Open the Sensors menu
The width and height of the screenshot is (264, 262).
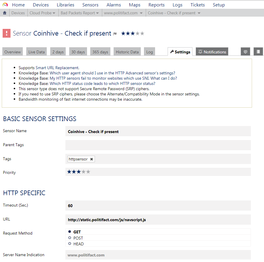(x=90, y=5)
